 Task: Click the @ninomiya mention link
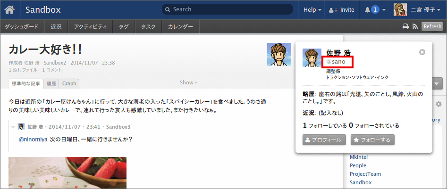pyautogui.click(x=33, y=140)
